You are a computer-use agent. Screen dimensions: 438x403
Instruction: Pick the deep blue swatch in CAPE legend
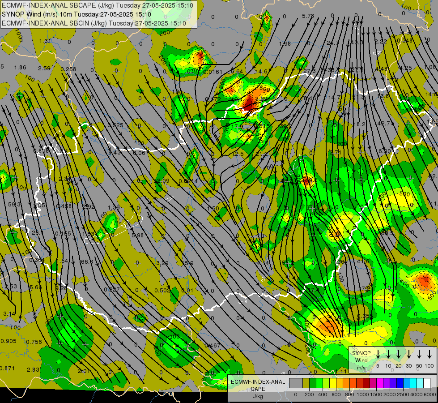pos(400,383)
